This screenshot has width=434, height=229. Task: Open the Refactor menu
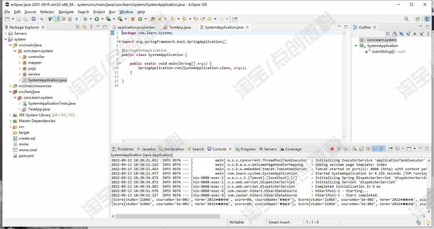point(47,12)
